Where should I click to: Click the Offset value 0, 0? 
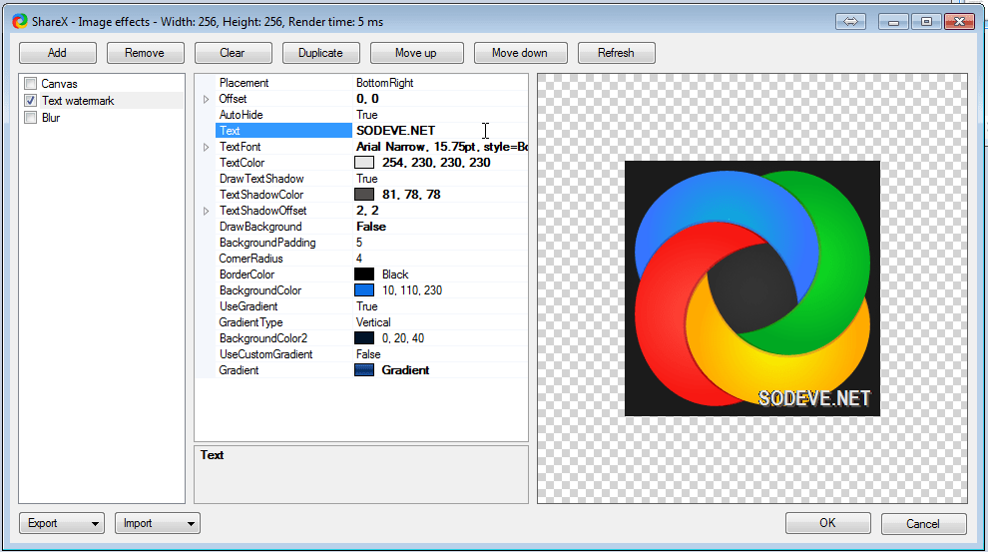click(x=367, y=99)
